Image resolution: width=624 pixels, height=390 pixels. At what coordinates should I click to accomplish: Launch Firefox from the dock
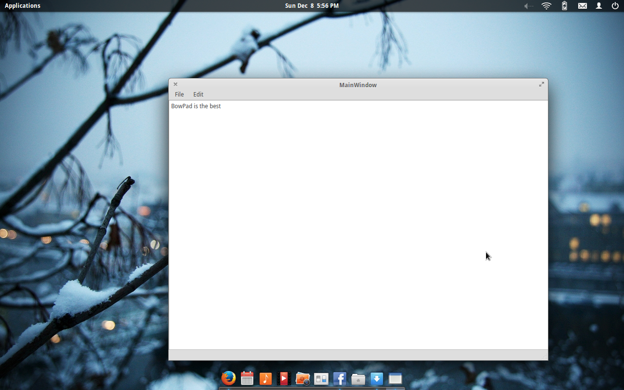click(229, 378)
